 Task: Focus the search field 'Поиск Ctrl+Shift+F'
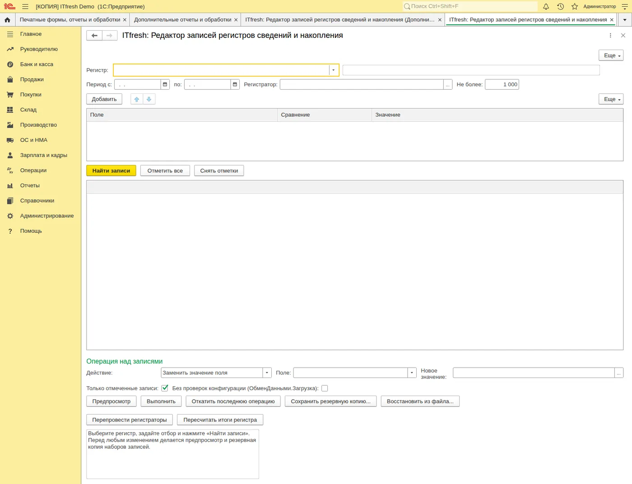(x=470, y=6)
